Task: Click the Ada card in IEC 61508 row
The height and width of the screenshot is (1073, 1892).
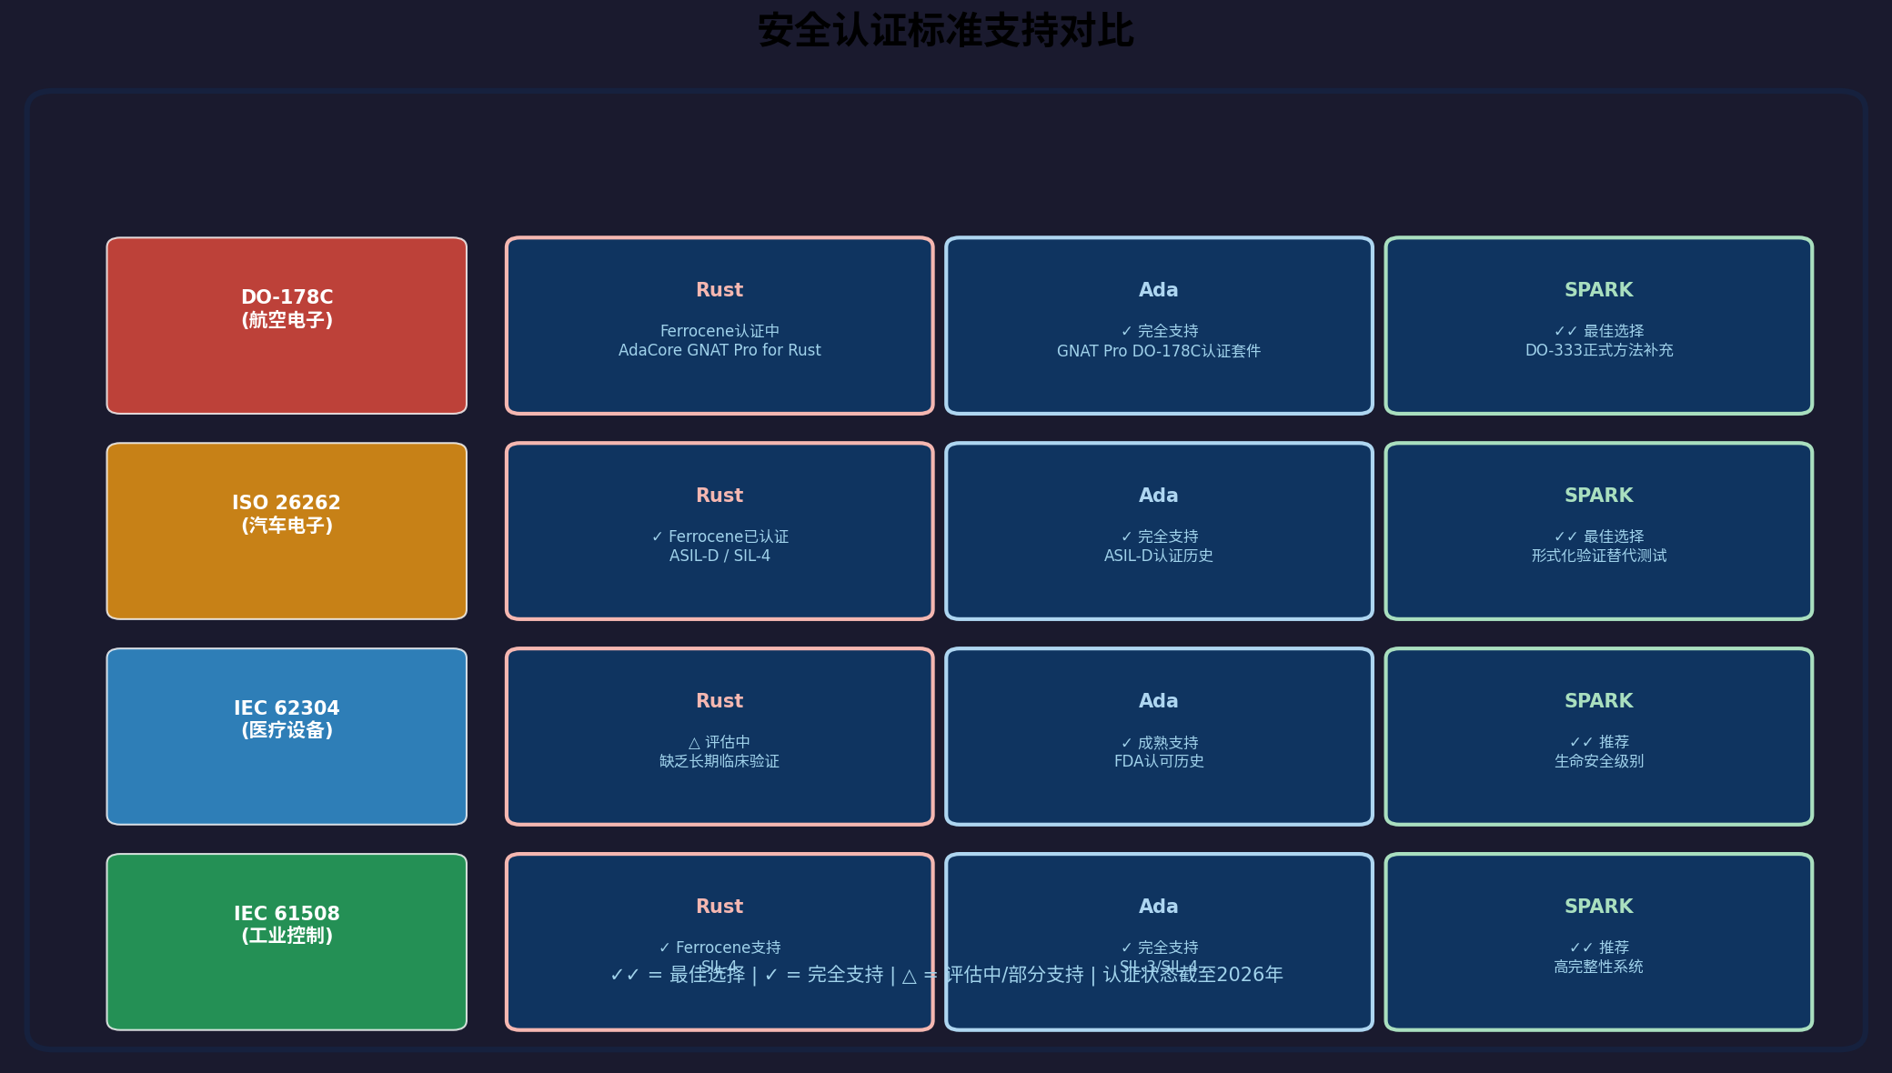Action: click(x=1159, y=942)
